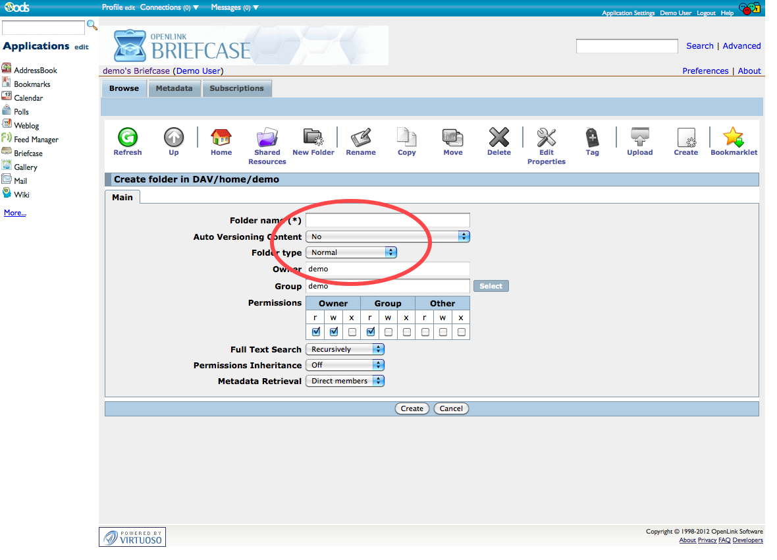Go up one folder level
This screenshot has width=777, height=560.
click(174, 138)
